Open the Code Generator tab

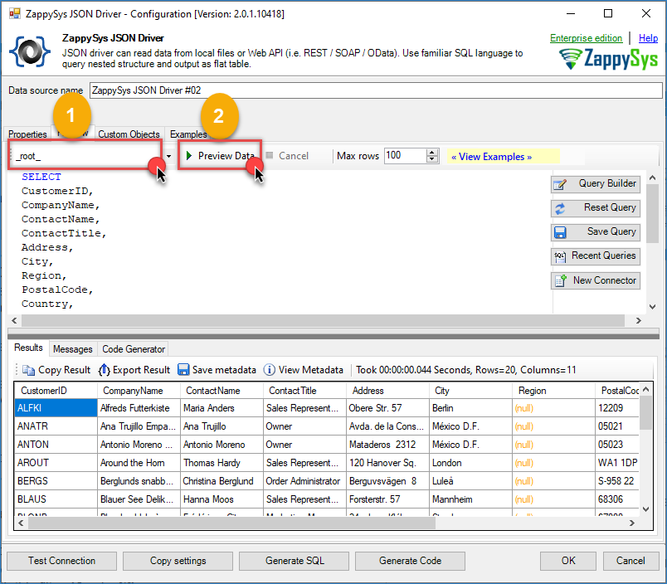(x=134, y=349)
